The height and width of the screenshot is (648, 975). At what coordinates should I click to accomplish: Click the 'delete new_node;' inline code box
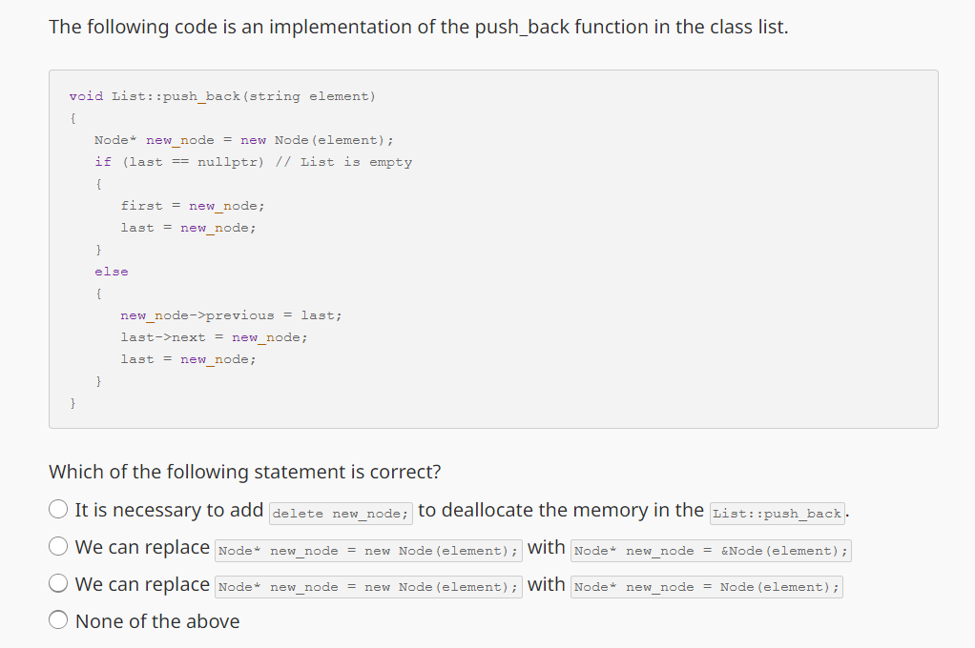(x=340, y=514)
